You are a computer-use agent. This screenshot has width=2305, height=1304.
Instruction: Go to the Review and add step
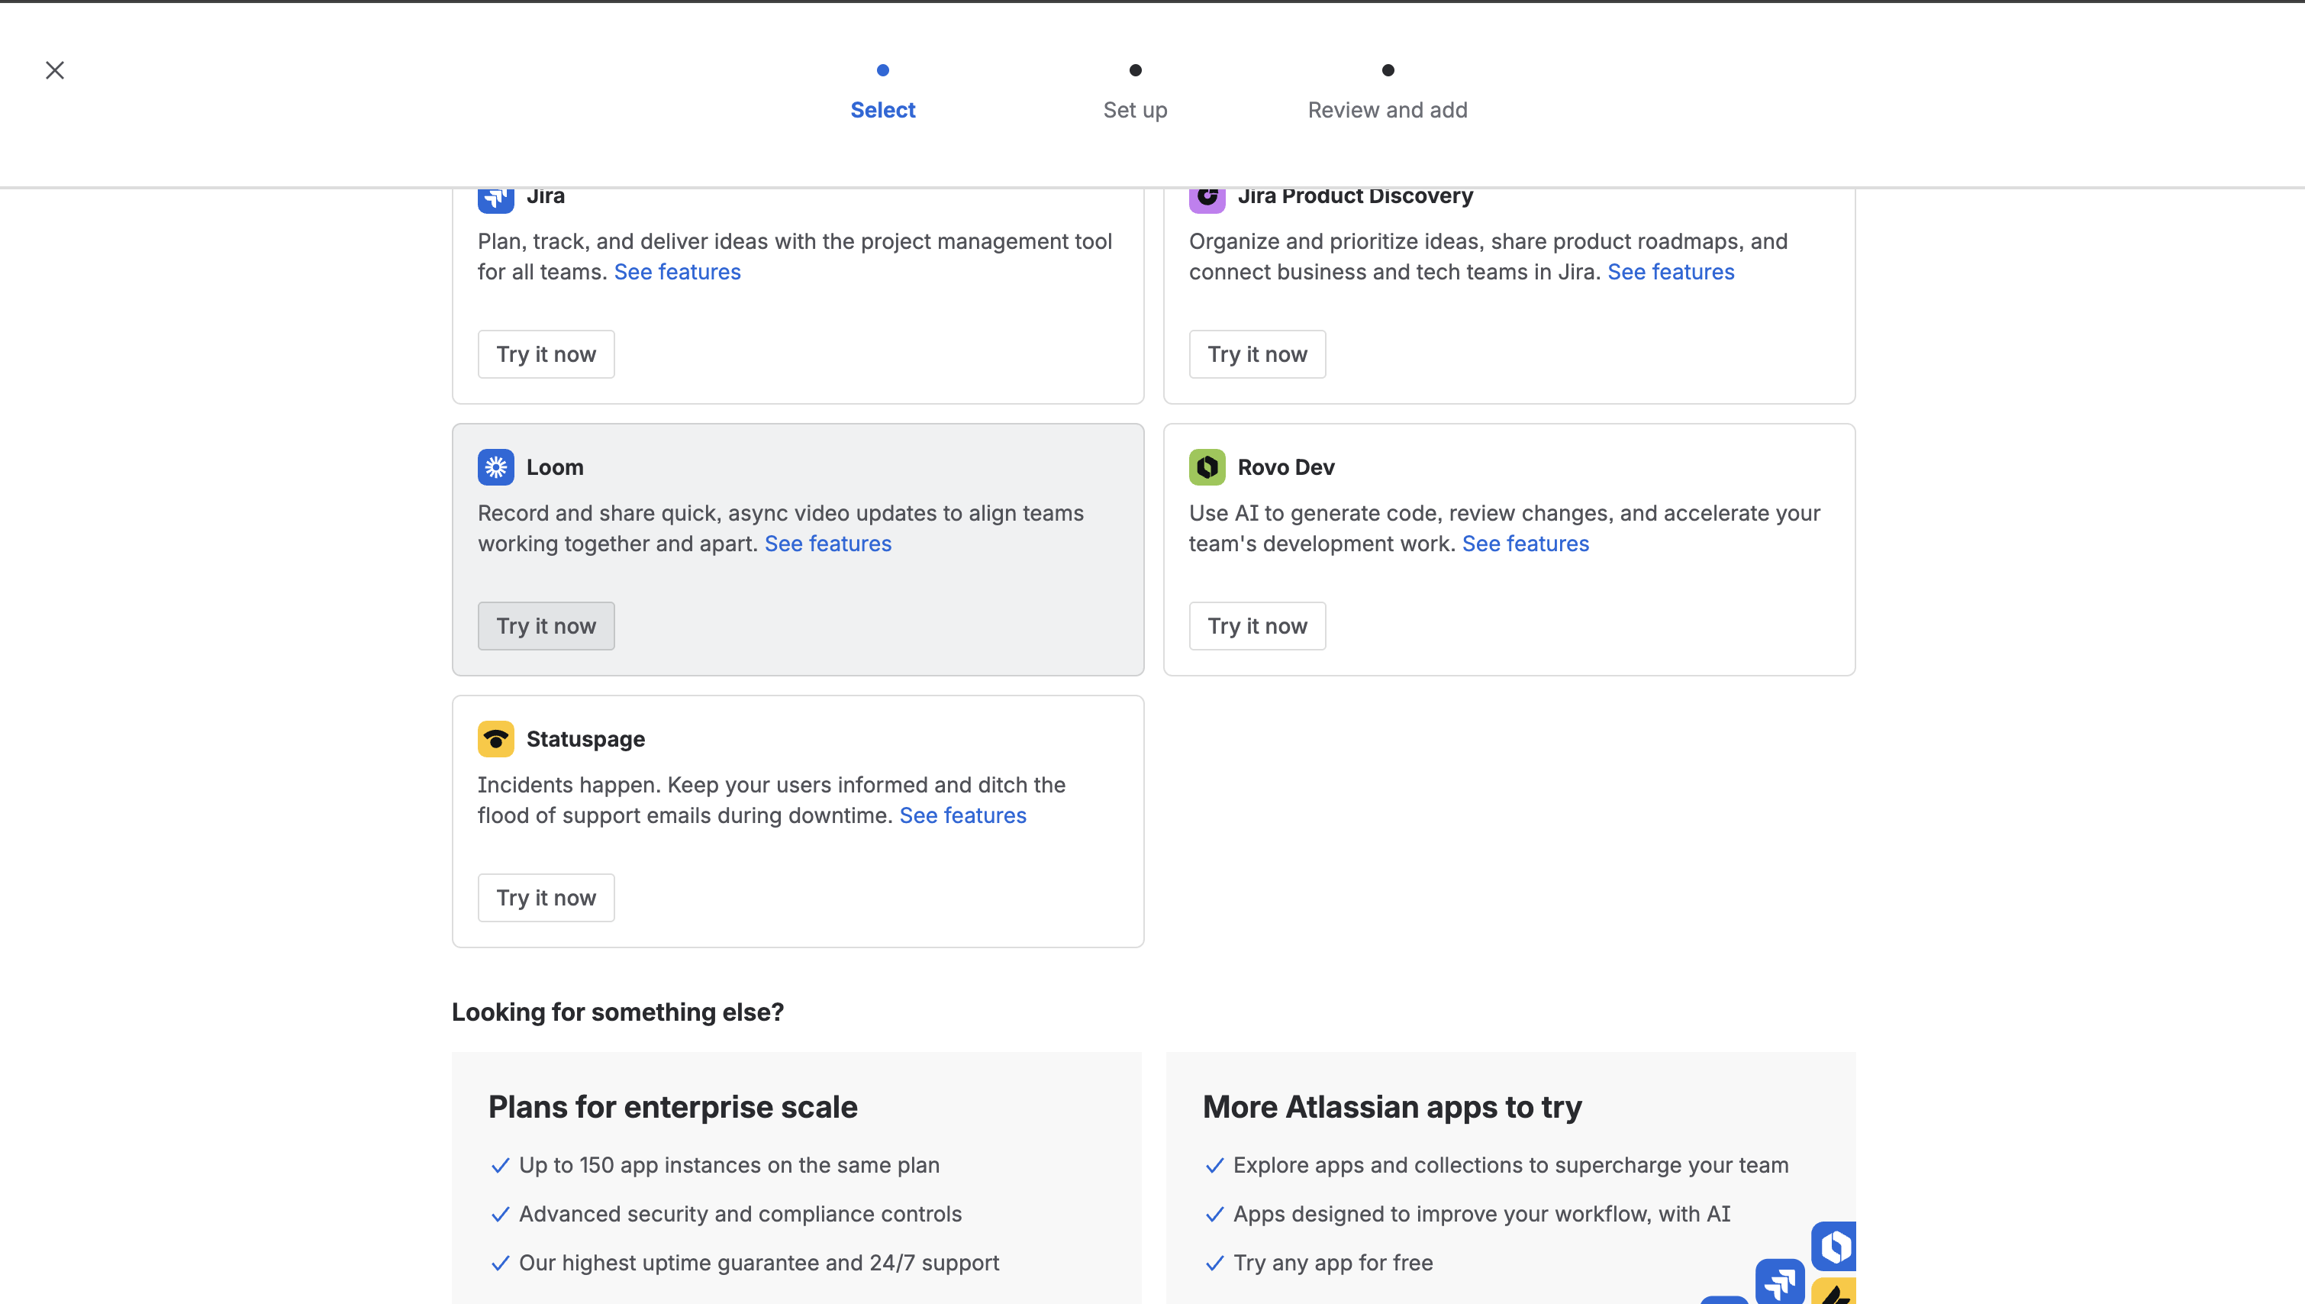coord(1388,109)
